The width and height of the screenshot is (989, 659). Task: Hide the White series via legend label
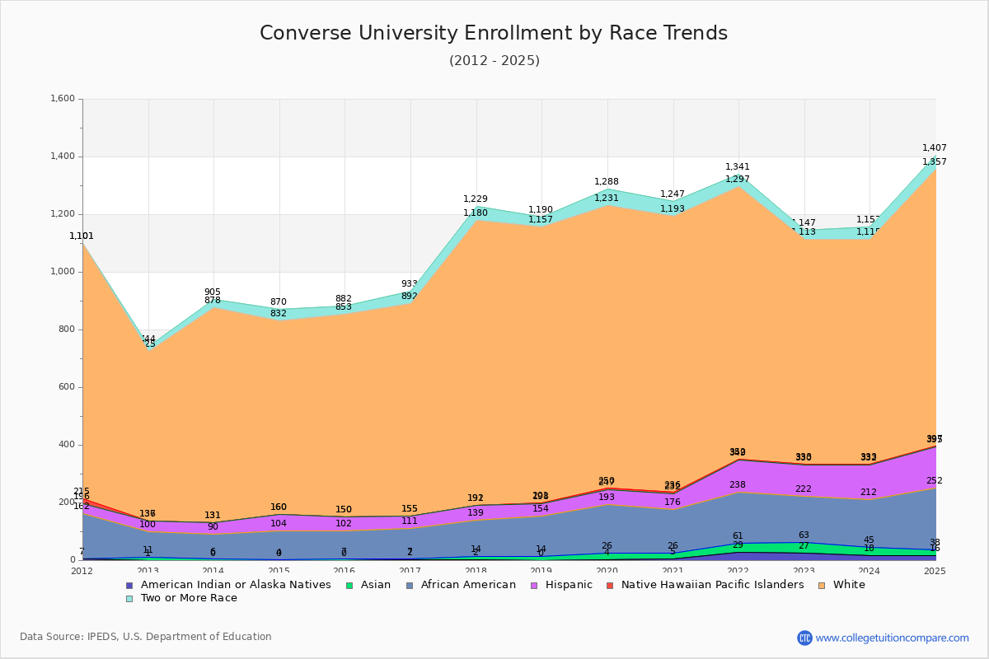849,585
